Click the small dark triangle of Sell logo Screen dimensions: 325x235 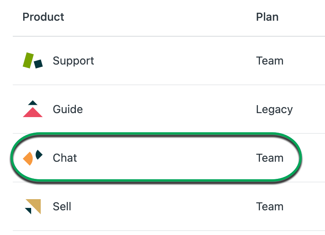coord(28,210)
